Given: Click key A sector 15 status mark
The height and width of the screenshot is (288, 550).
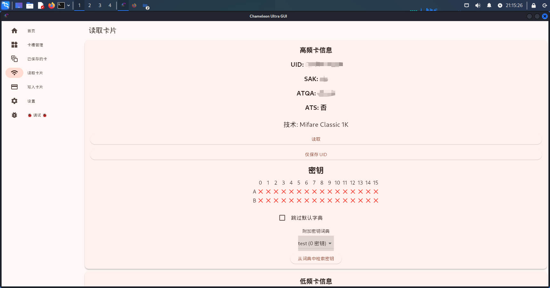Looking at the screenshot, I should (376, 192).
